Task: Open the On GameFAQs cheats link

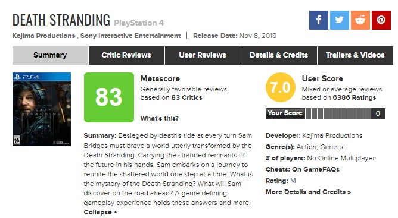Action: 316,169
